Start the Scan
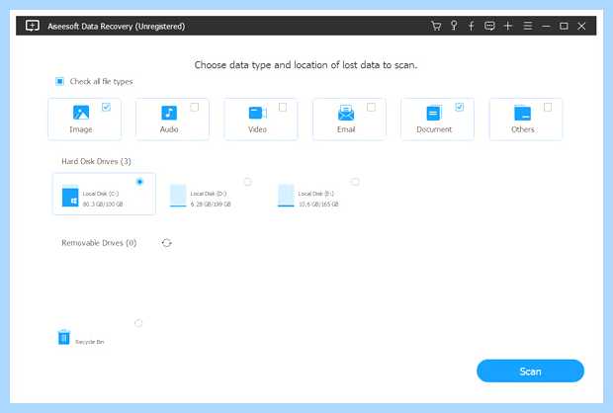Screen dimensions: 613x413 (530, 371)
